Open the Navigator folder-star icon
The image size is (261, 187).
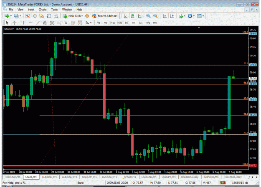(x=42, y=16)
